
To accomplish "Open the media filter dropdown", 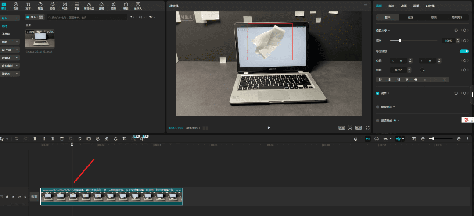I will (x=151, y=17).
